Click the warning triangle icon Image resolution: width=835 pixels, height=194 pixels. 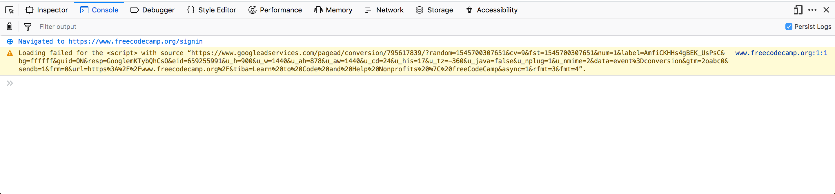[x=10, y=53]
